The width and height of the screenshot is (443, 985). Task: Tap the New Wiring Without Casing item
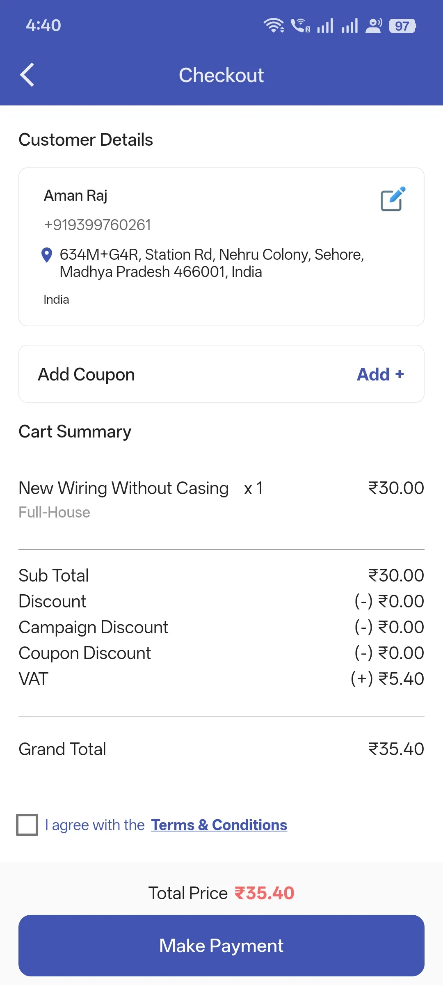[x=123, y=488]
